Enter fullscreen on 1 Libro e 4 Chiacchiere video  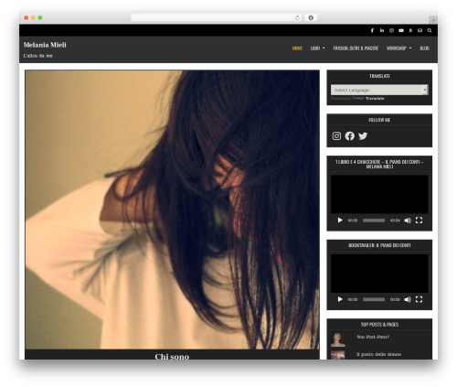[x=419, y=220]
